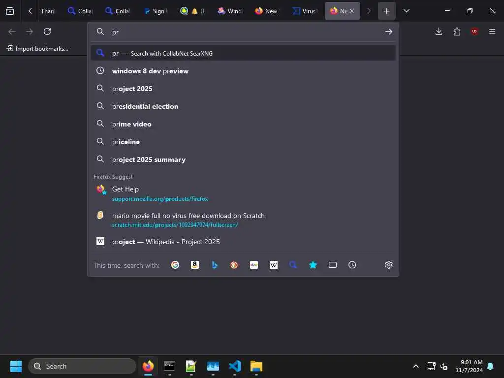Viewport: 504px width, 378px height.
Task: Open a new tab with plus button
Action: click(x=386, y=11)
